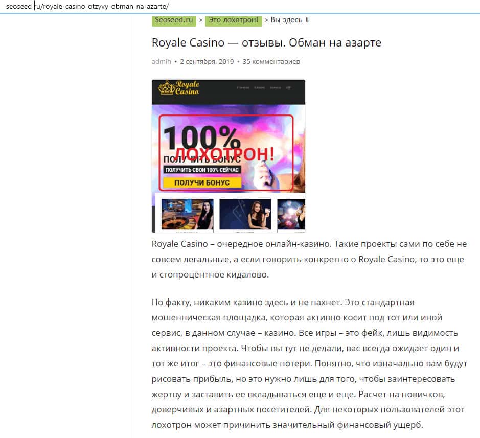Open the '35 комментариев' link
The width and height of the screenshot is (480, 438).
tap(271, 61)
